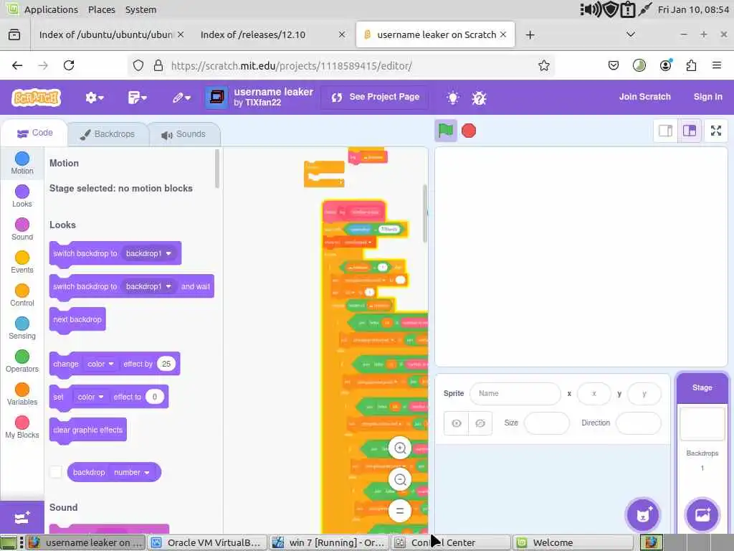The image size is (734, 551).
Task: Select the Sound block category
Action: click(22, 229)
